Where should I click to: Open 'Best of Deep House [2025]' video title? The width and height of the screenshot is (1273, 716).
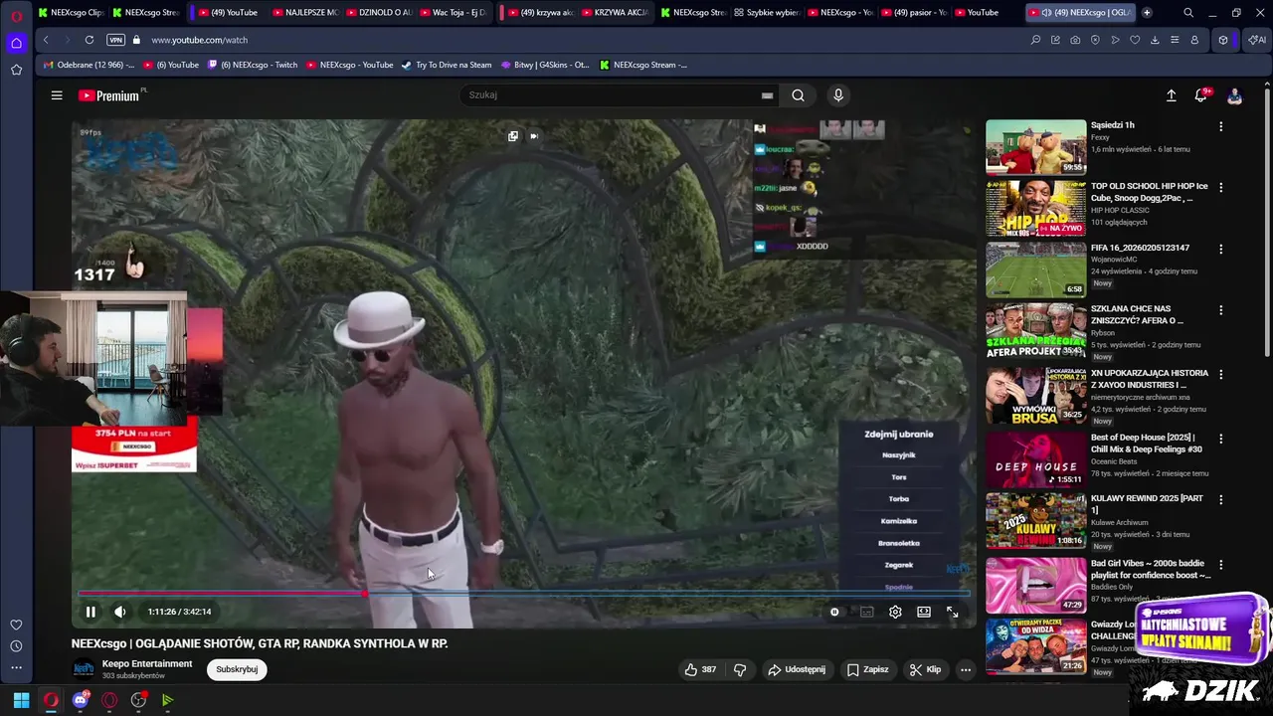pyautogui.click(x=1147, y=444)
